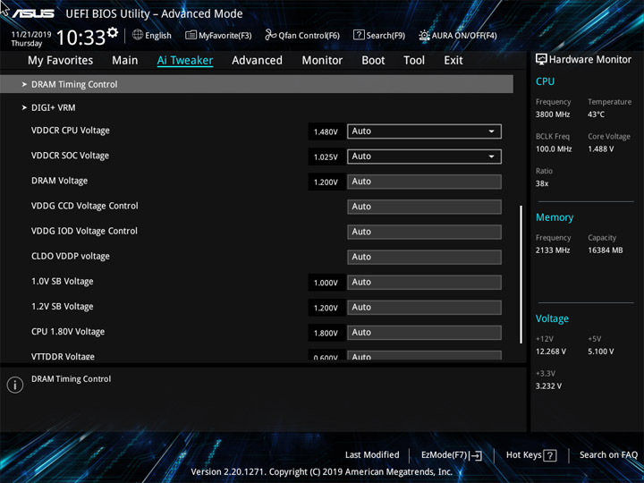Click 1.2V SB Voltage Auto field
This screenshot has width=644, height=483.
424,307
